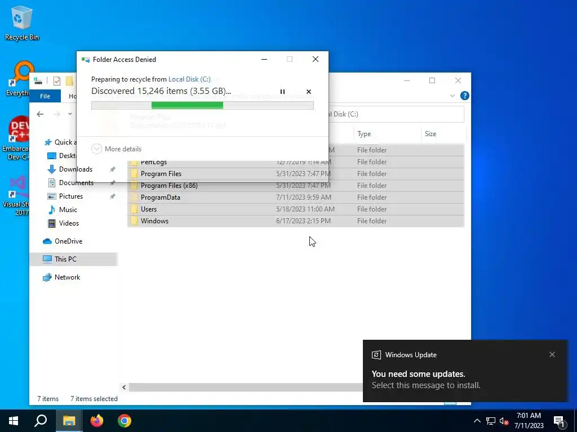Dismiss the Windows Update notification
Screen dimensions: 577x432
tap(552, 354)
